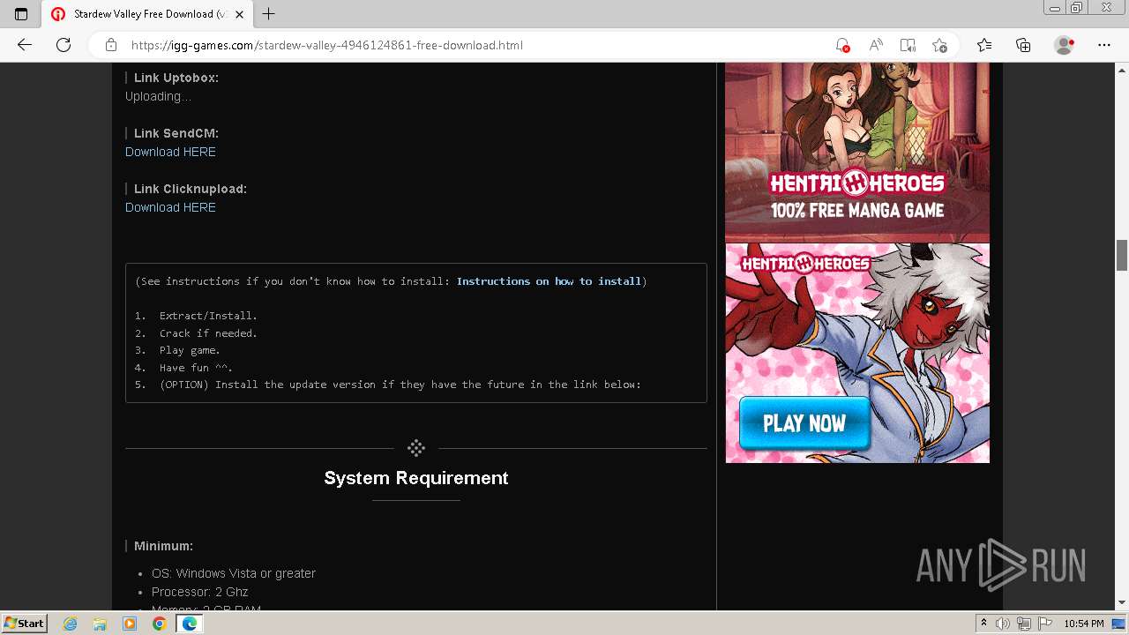The image size is (1129, 635).
Task: Select the Link SendCM label
Action: pyautogui.click(x=176, y=133)
